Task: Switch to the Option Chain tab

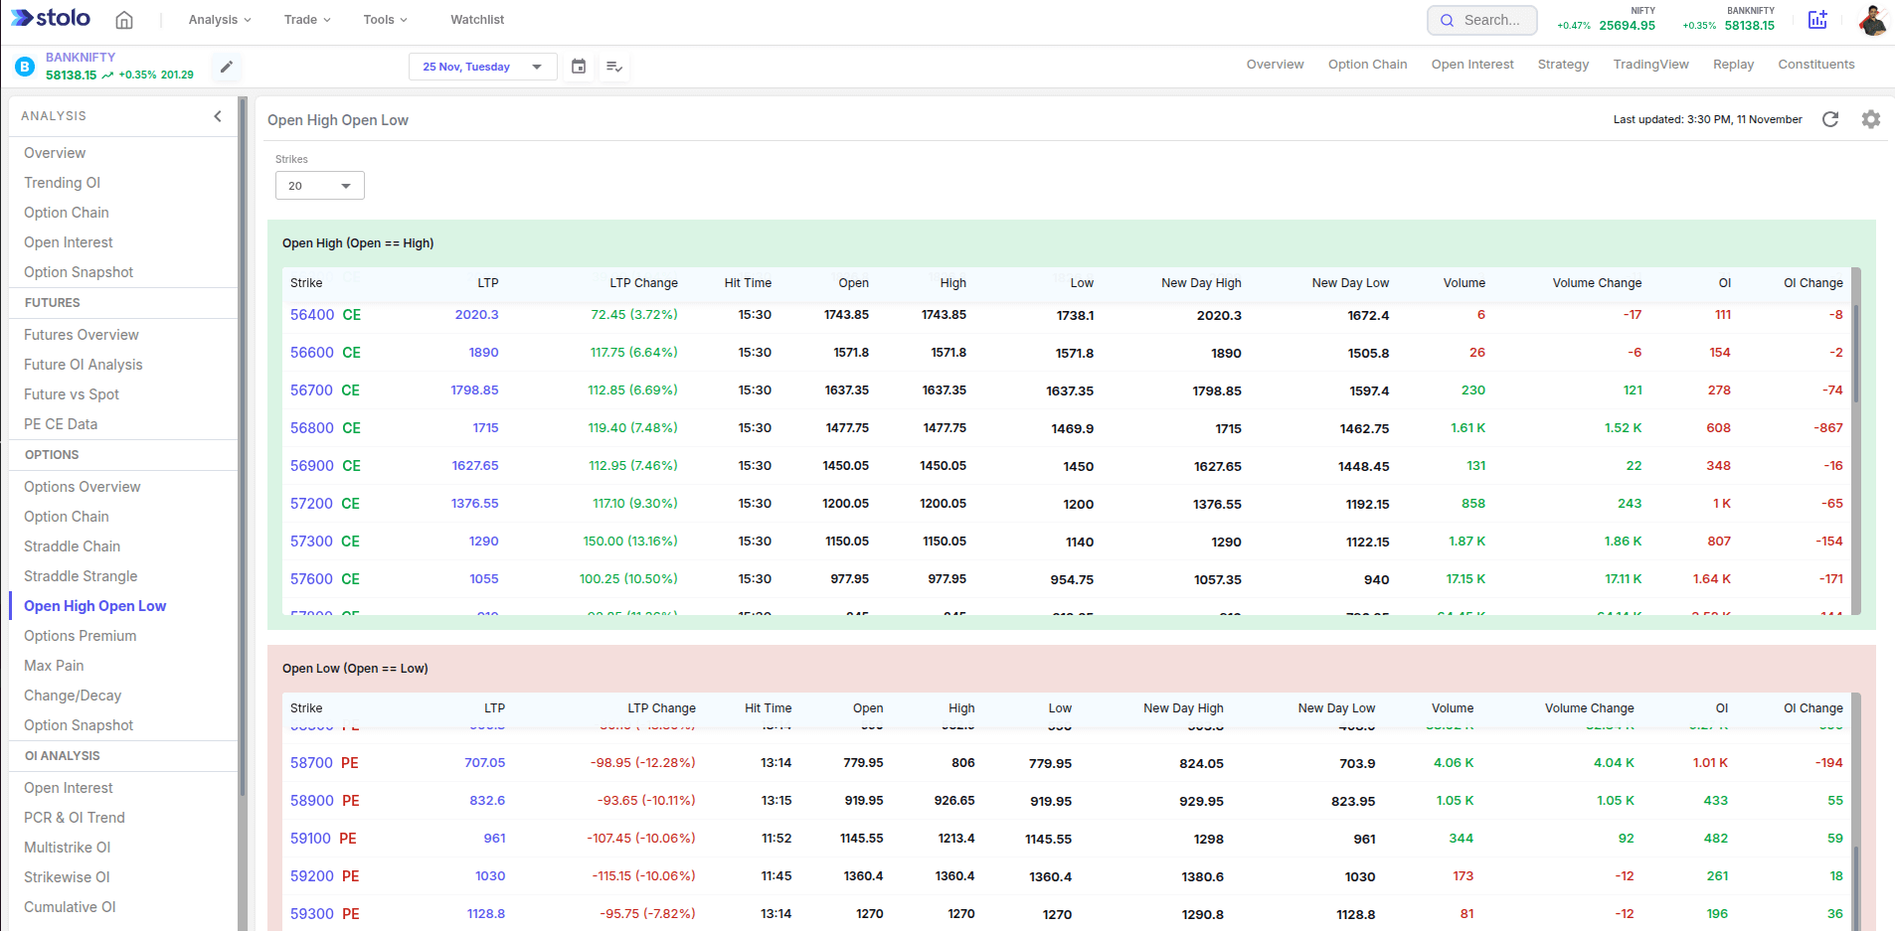Action: coord(1367,65)
